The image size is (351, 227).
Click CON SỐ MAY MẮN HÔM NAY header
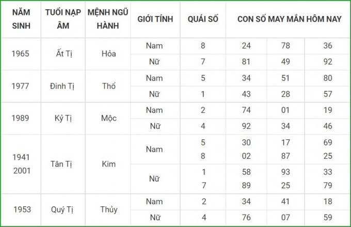click(x=288, y=19)
